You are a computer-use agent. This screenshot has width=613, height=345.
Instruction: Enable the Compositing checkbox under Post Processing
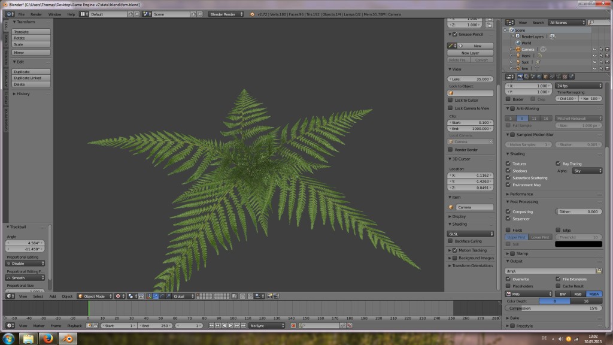pyautogui.click(x=508, y=211)
